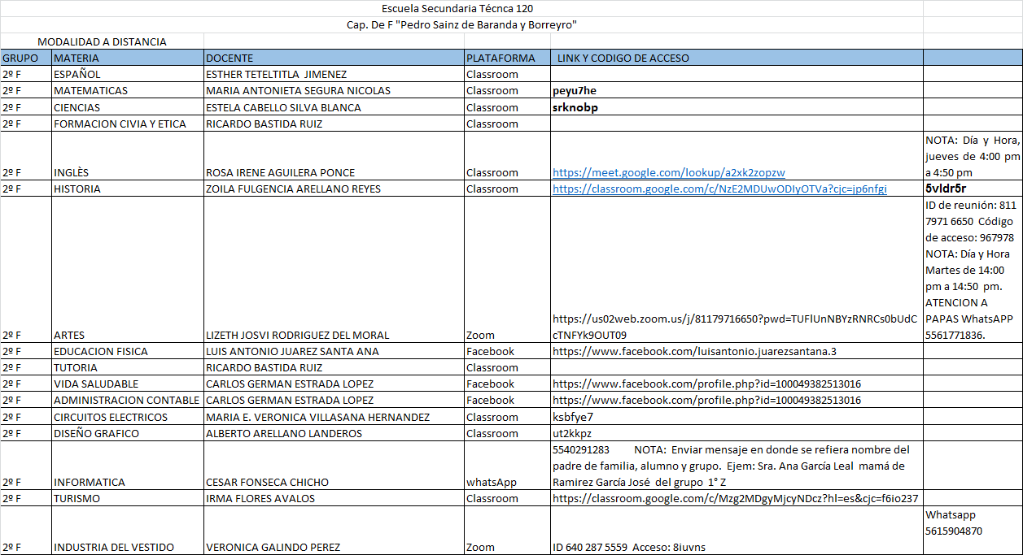
Task: Select the ID 640 287 5559 Acceso cell
Action: tap(737, 531)
